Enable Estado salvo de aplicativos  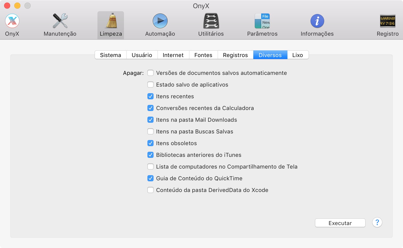(x=150, y=85)
